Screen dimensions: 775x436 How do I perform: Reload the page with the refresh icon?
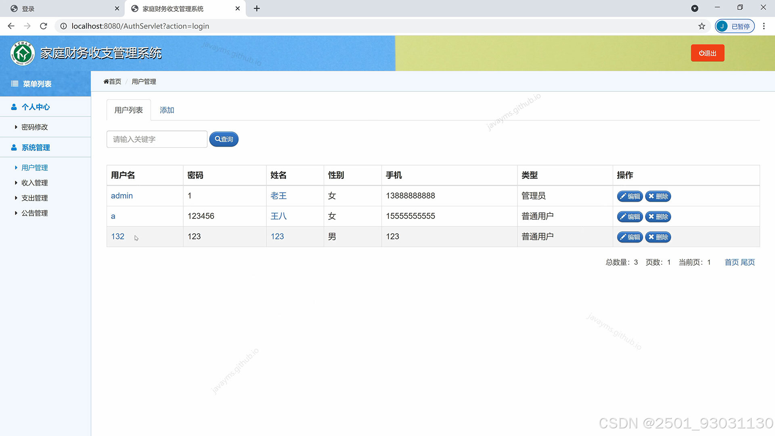click(x=44, y=26)
